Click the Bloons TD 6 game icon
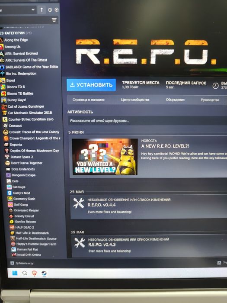Viewport: 227px width, 303px height. (3, 87)
